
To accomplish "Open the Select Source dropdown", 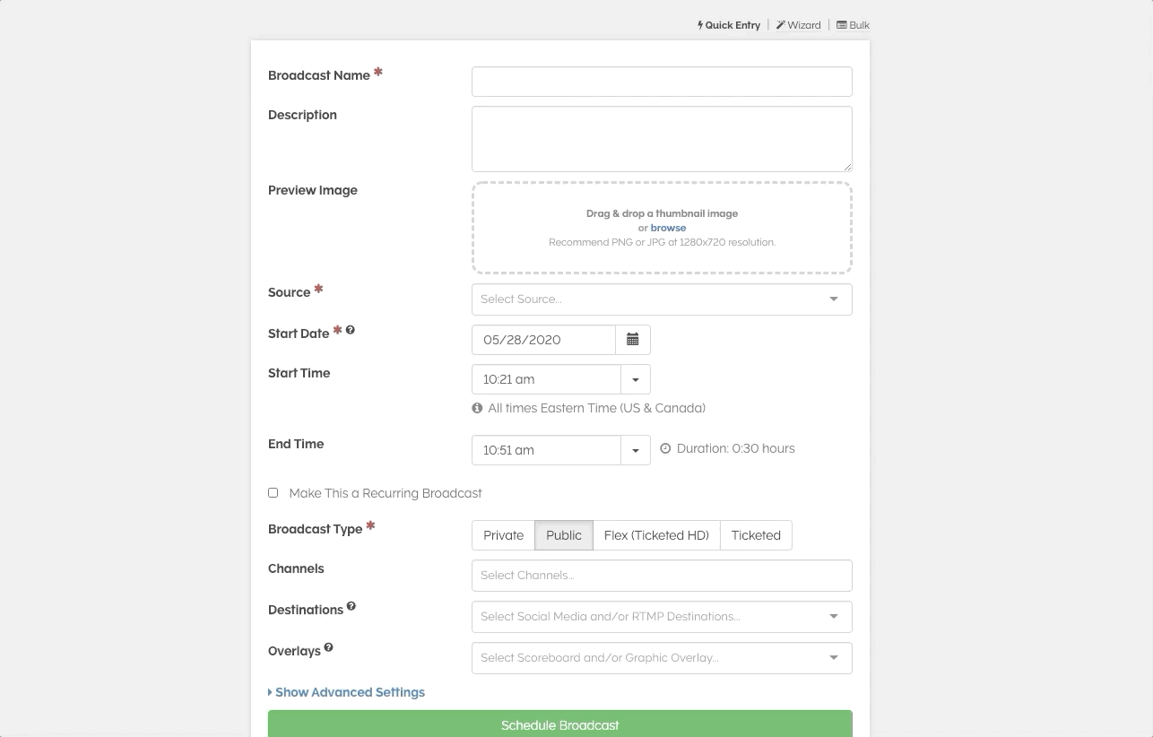I will coord(661,299).
